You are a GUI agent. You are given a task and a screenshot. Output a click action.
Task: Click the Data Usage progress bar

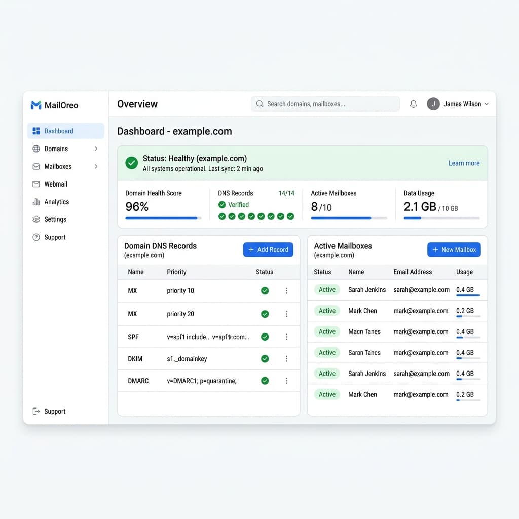pos(441,218)
